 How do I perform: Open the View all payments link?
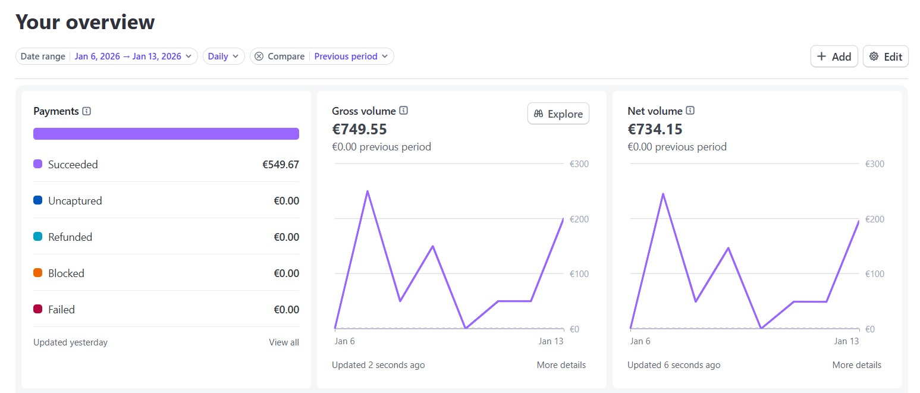(x=284, y=342)
